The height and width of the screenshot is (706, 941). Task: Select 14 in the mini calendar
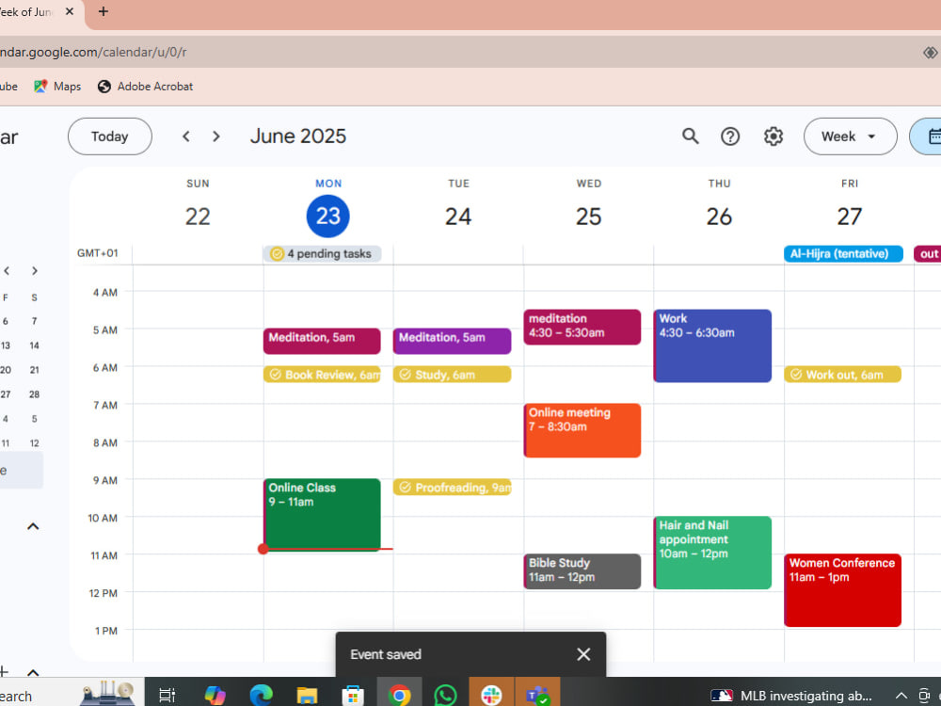coord(34,345)
